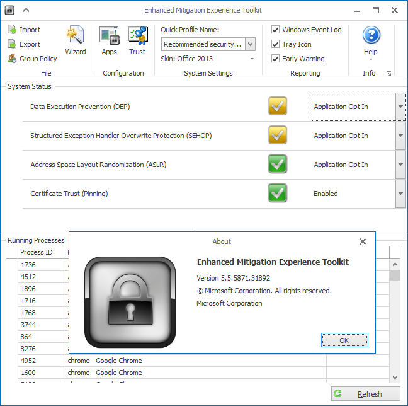Click the quick access customize chevron
Viewport: 408px width, 406px height.
26,10
